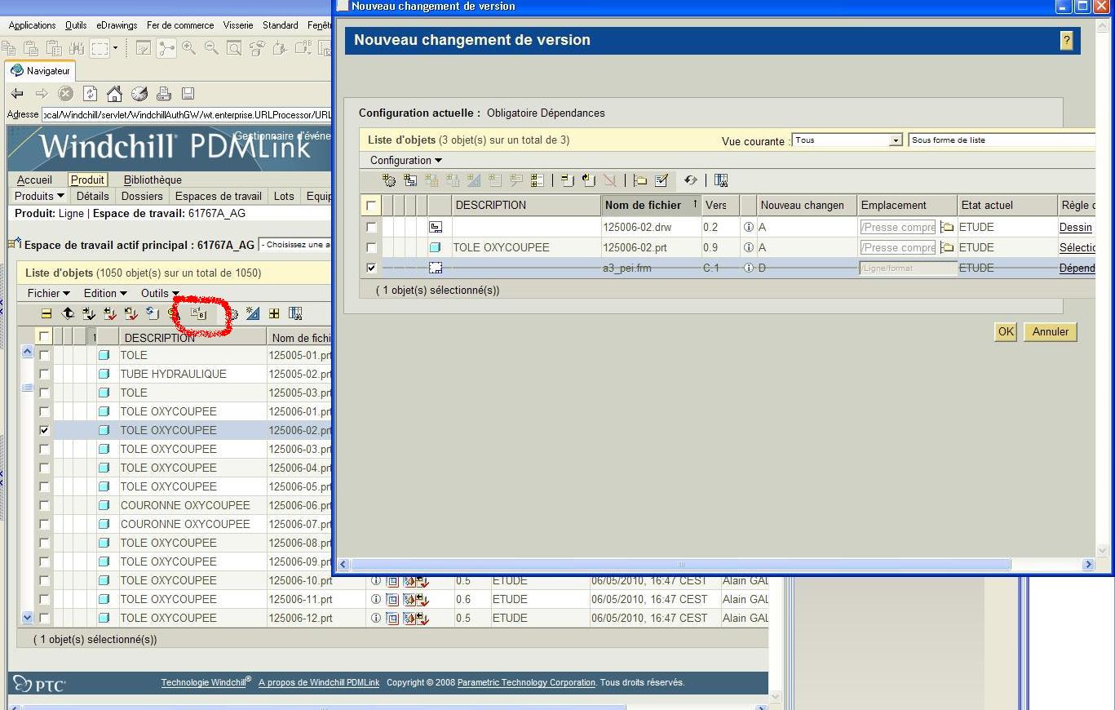The width and height of the screenshot is (1115, 710).
Task: Expand the Produits dropdown menu
Action: tap(39, 196)
